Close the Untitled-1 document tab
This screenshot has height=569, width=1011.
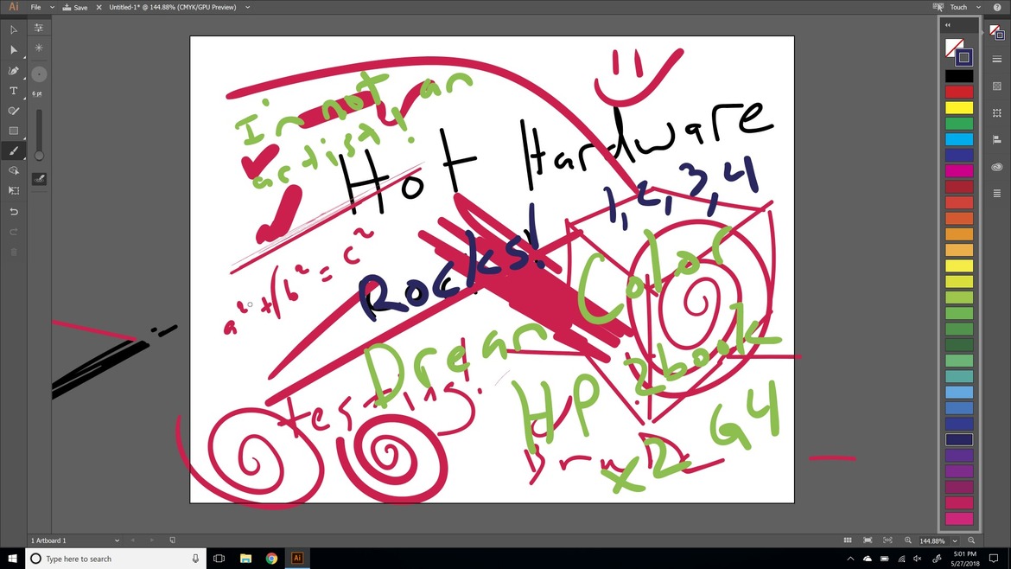click(99, 7)
